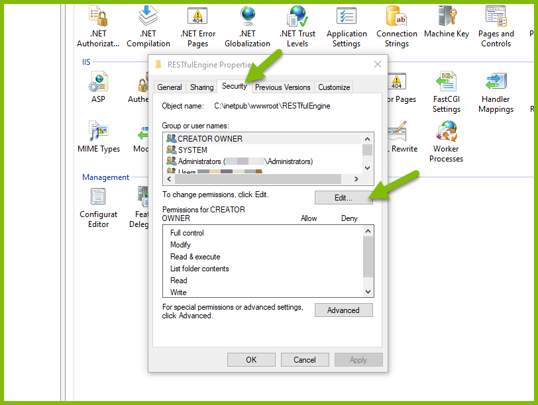
Task: Open FastCGI Settings icon
Action: [x=446, y=93]
